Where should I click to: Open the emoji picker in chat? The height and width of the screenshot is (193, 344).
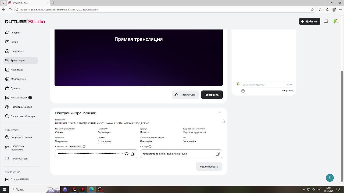[243, 91]
